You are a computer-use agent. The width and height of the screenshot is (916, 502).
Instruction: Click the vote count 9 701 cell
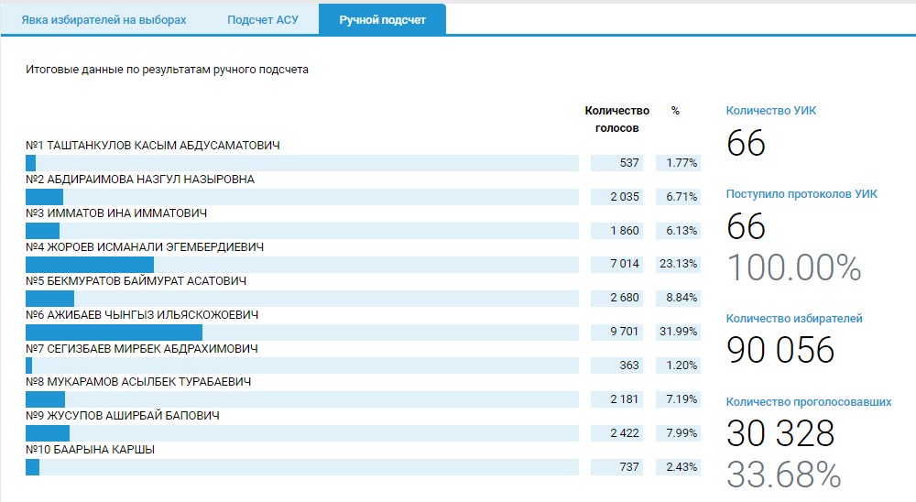click(619, 333)
